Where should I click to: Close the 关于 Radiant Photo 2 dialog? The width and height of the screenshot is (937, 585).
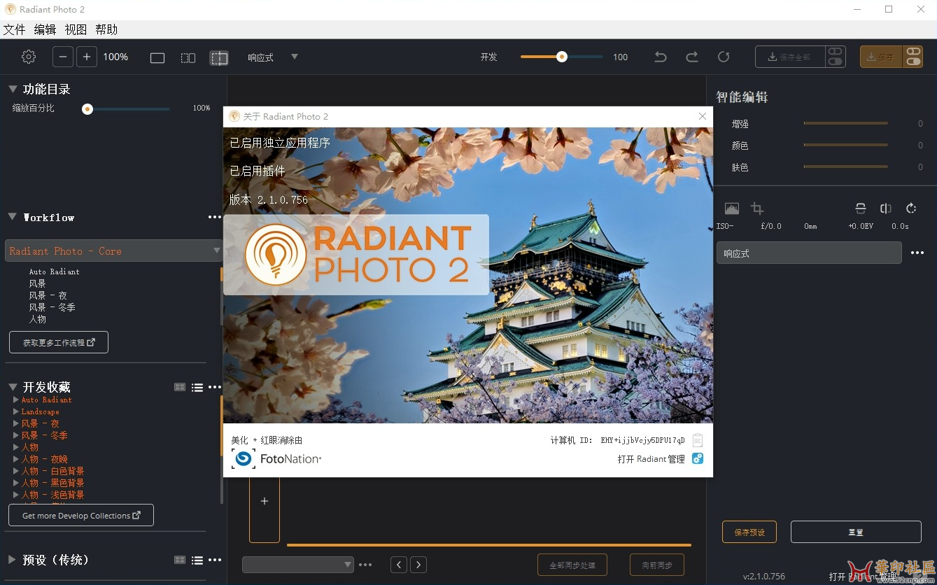click(703, 116)
